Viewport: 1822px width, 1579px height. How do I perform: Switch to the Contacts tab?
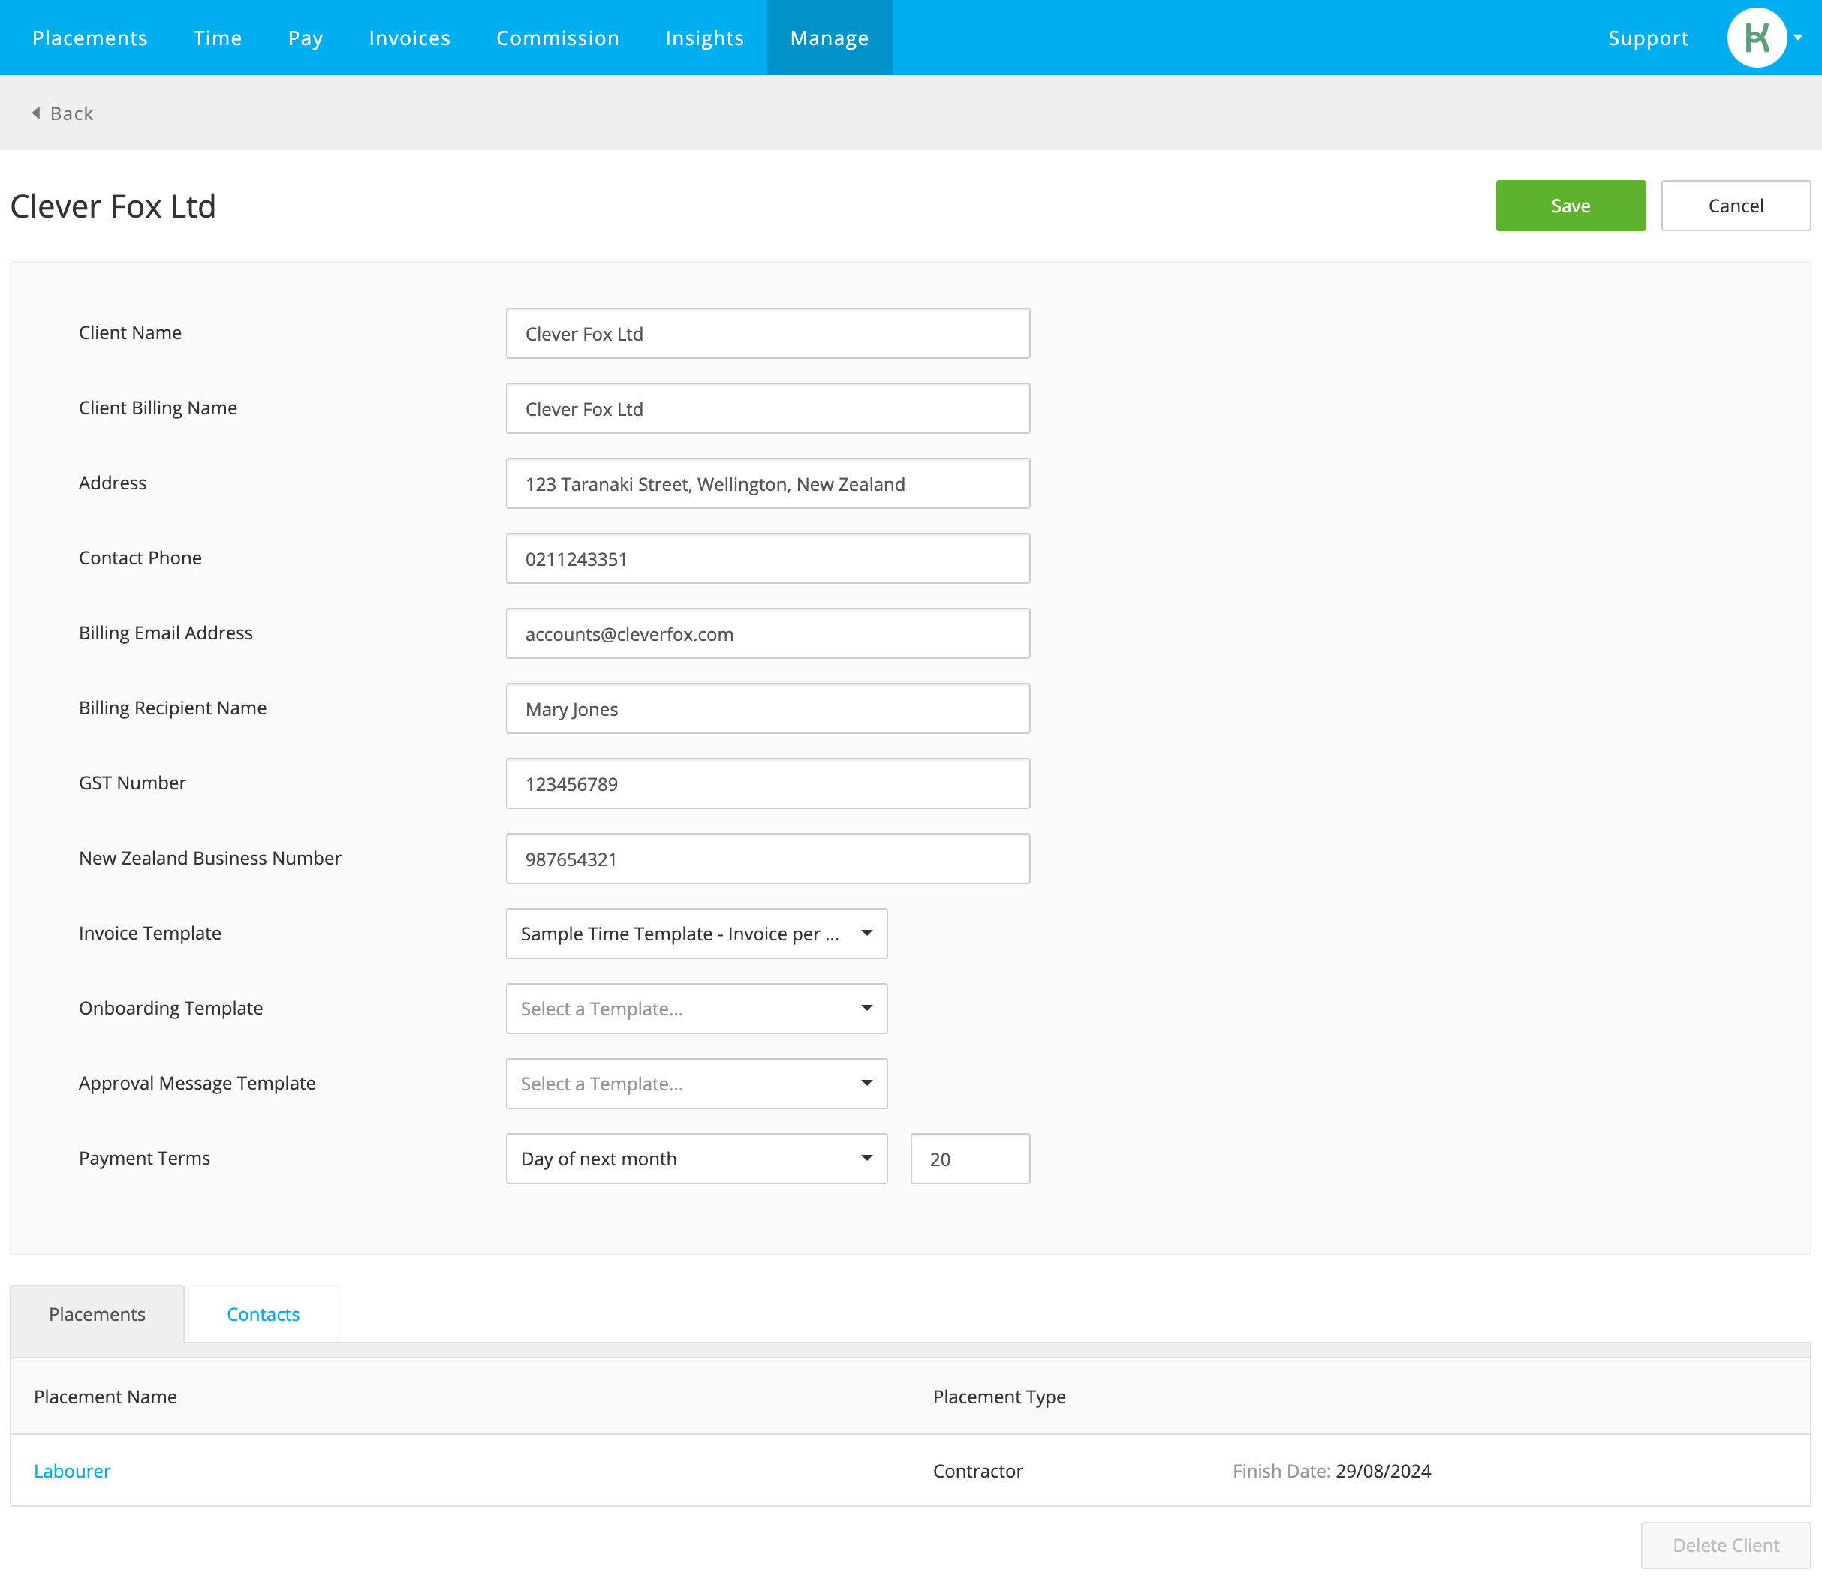point(263,1314)
